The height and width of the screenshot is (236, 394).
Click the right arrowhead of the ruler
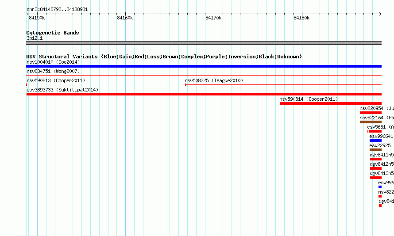pos(380,14)
